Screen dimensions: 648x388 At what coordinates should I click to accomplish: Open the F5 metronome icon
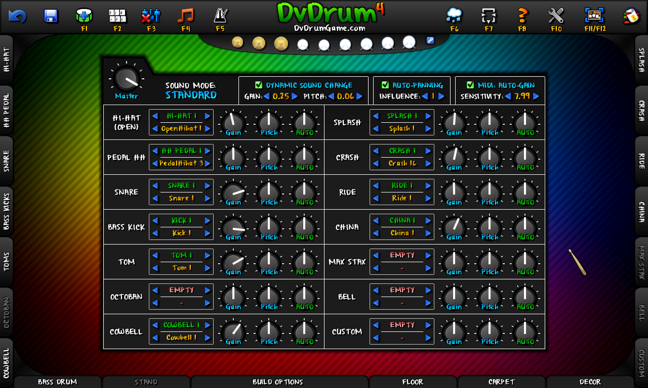[x=220, y=16]
